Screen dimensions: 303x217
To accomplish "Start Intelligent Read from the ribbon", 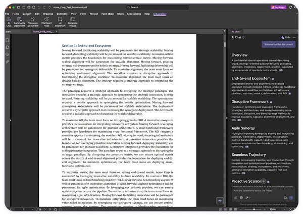I will click(46, 22).
